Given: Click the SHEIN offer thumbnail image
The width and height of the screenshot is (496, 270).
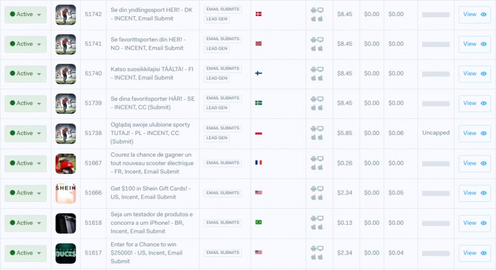Looking at the screenshot, I should (66, 193).
